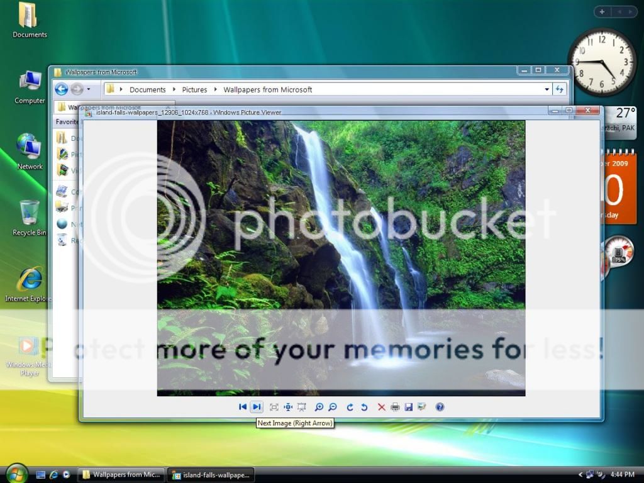Click the Zoom Out magnifier icon

point(333,407)
